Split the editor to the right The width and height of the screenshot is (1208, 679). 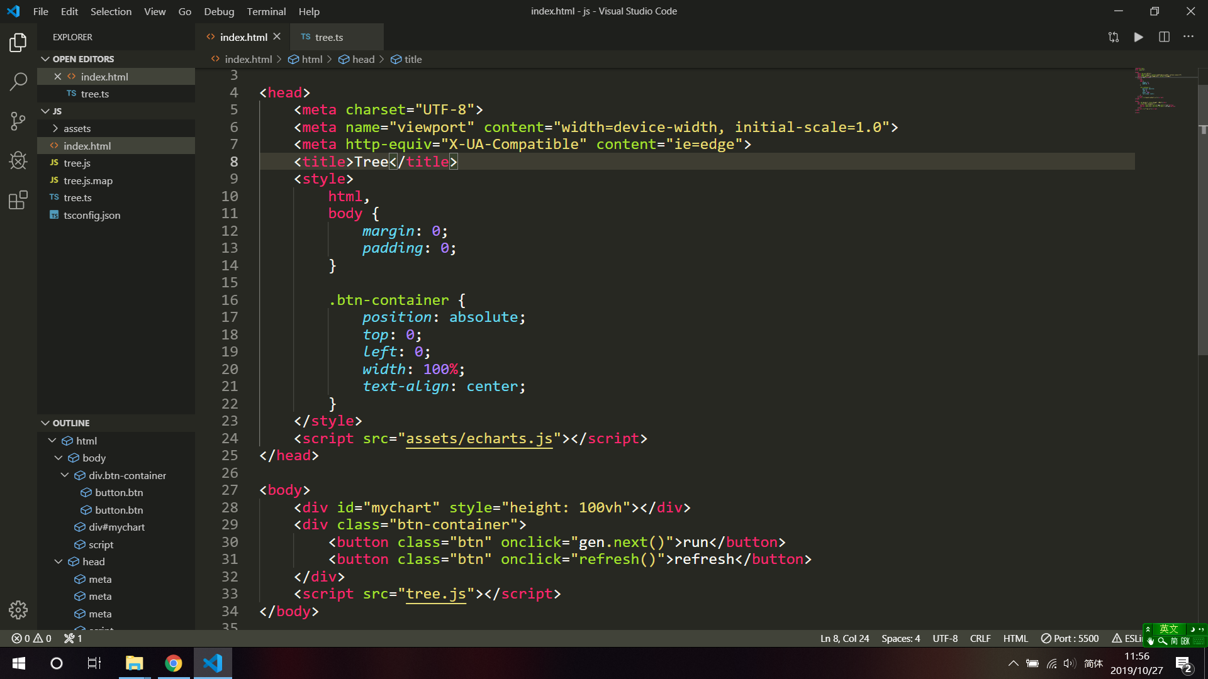1164,37
